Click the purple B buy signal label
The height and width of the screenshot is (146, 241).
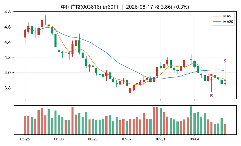212,96
